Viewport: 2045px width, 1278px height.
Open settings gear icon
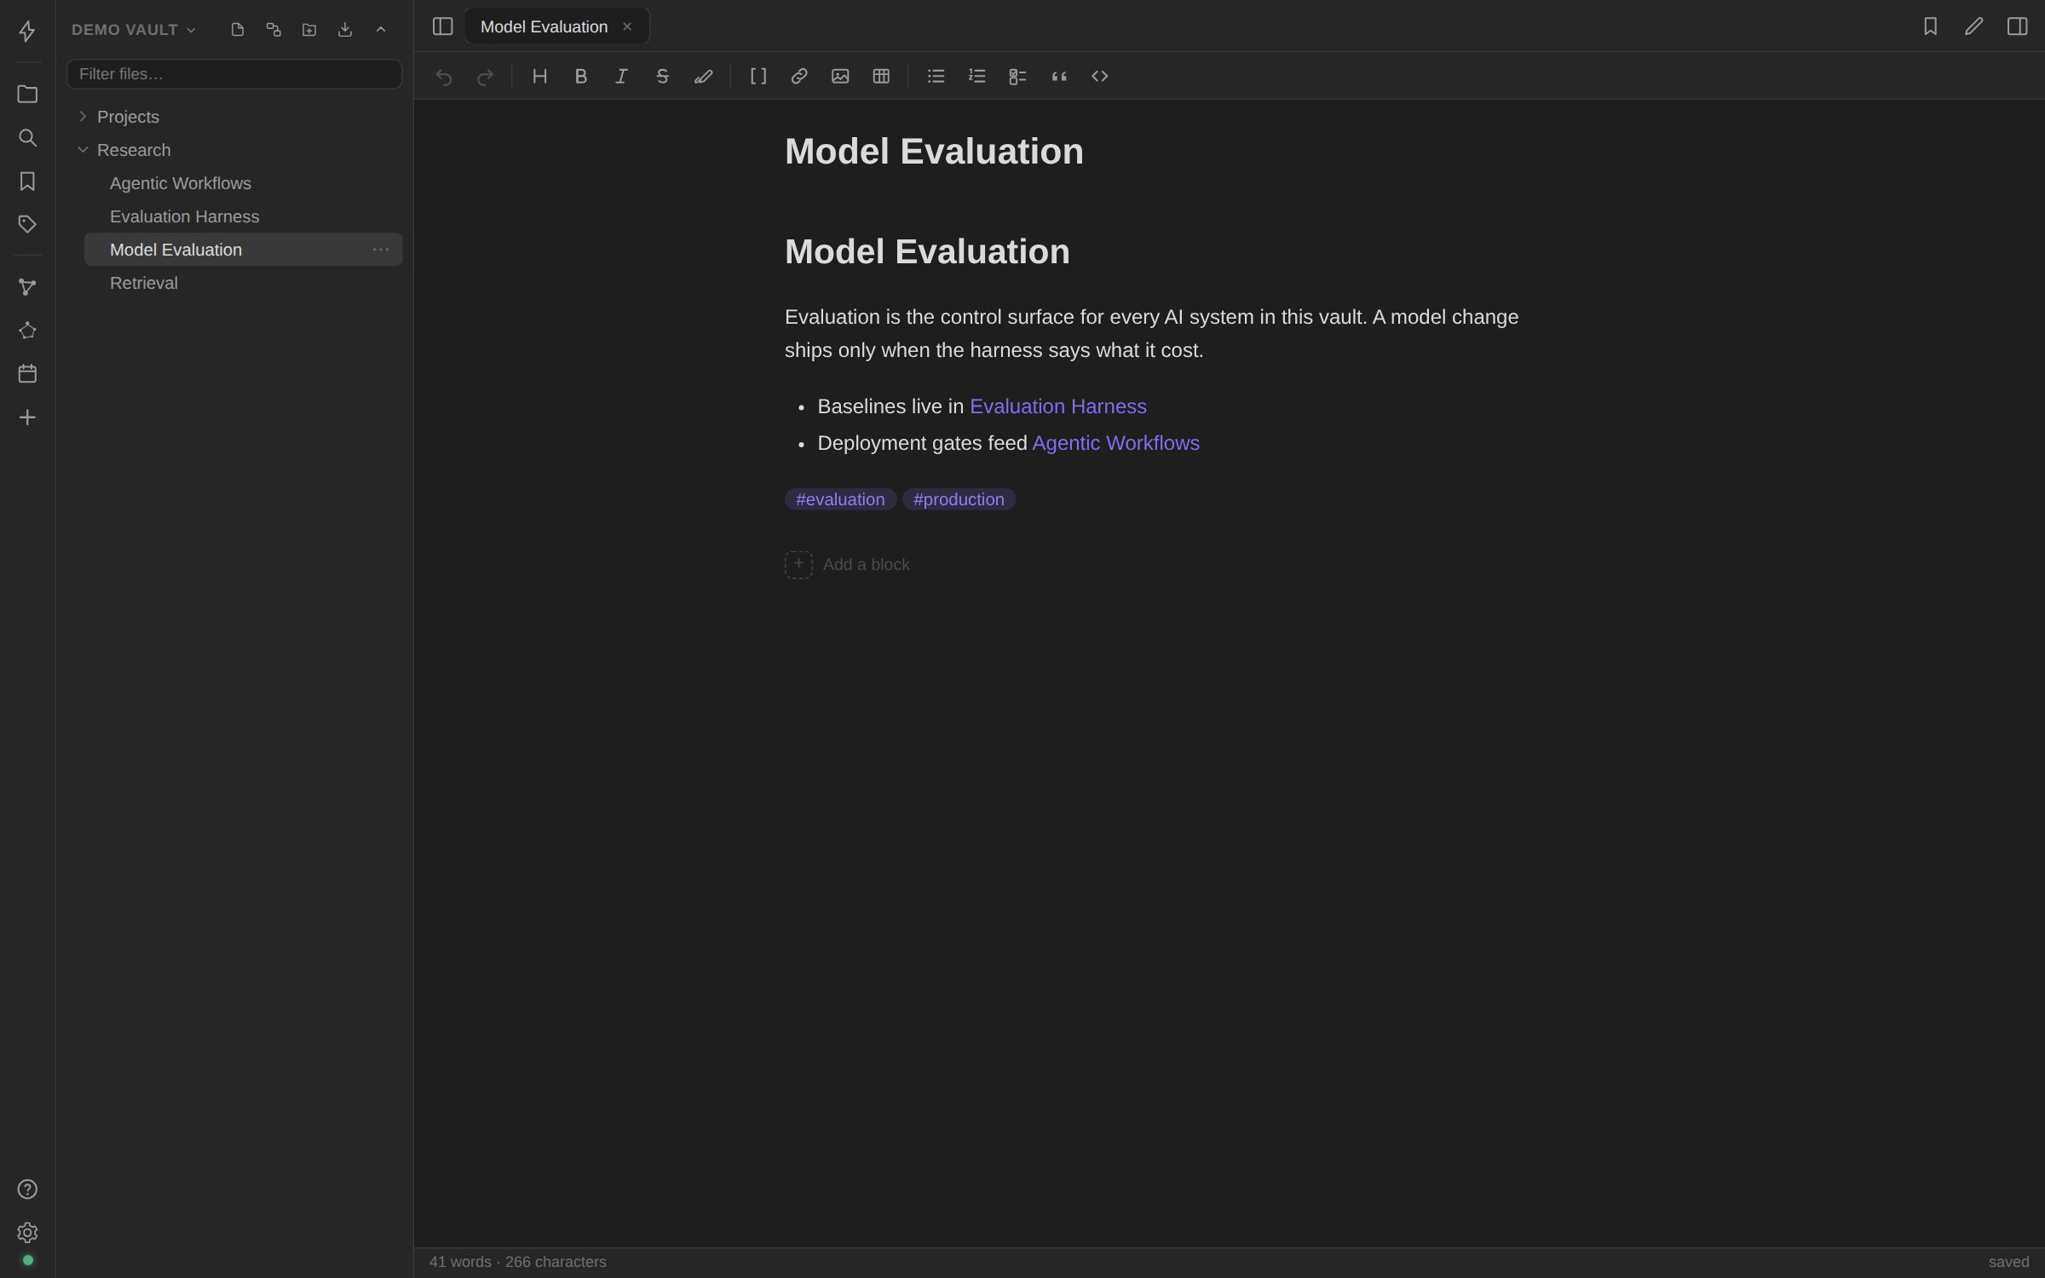click(27, 1232)
